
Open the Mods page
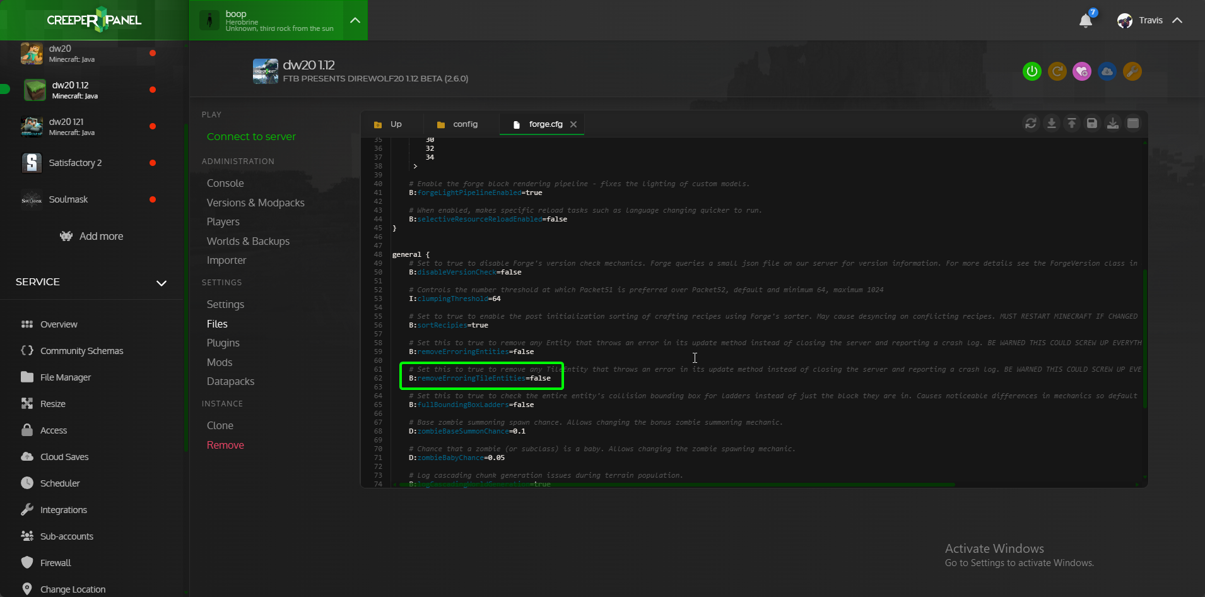click(x=220, y=362)
